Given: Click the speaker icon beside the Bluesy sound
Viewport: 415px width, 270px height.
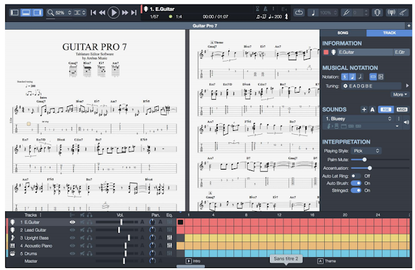Looking at the screenshot, I should click(407, 122).
